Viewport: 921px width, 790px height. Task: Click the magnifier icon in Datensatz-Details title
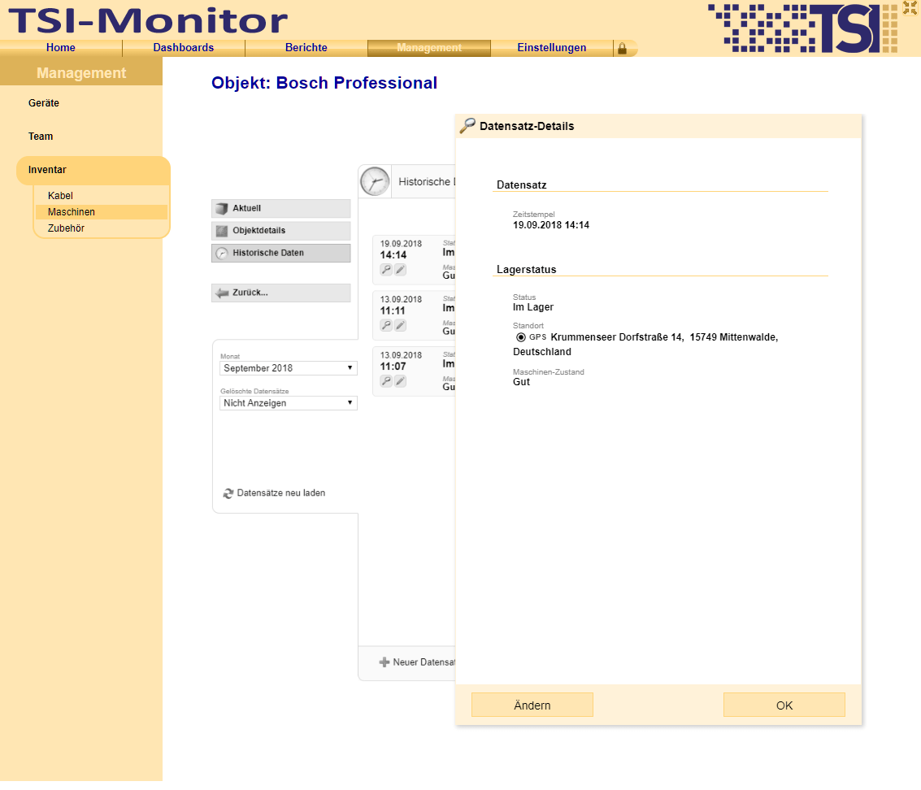pyautogui.click(x=467, y=126)
